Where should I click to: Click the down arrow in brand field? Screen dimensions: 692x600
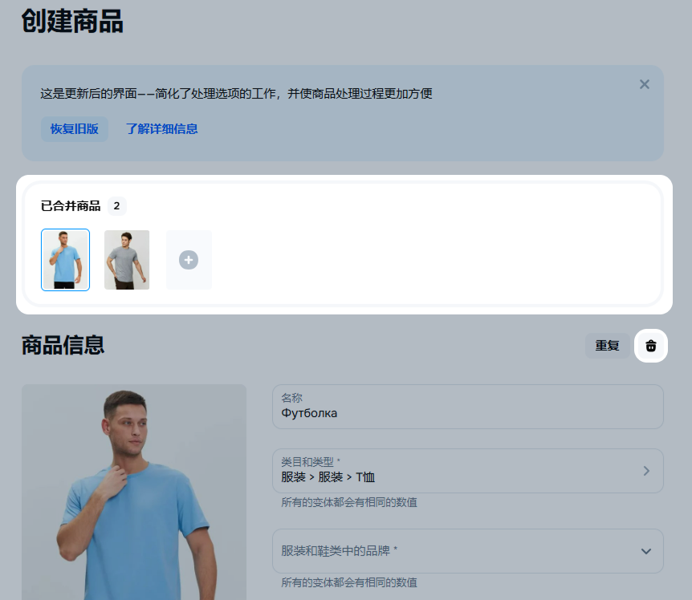(x=645, y=551)
